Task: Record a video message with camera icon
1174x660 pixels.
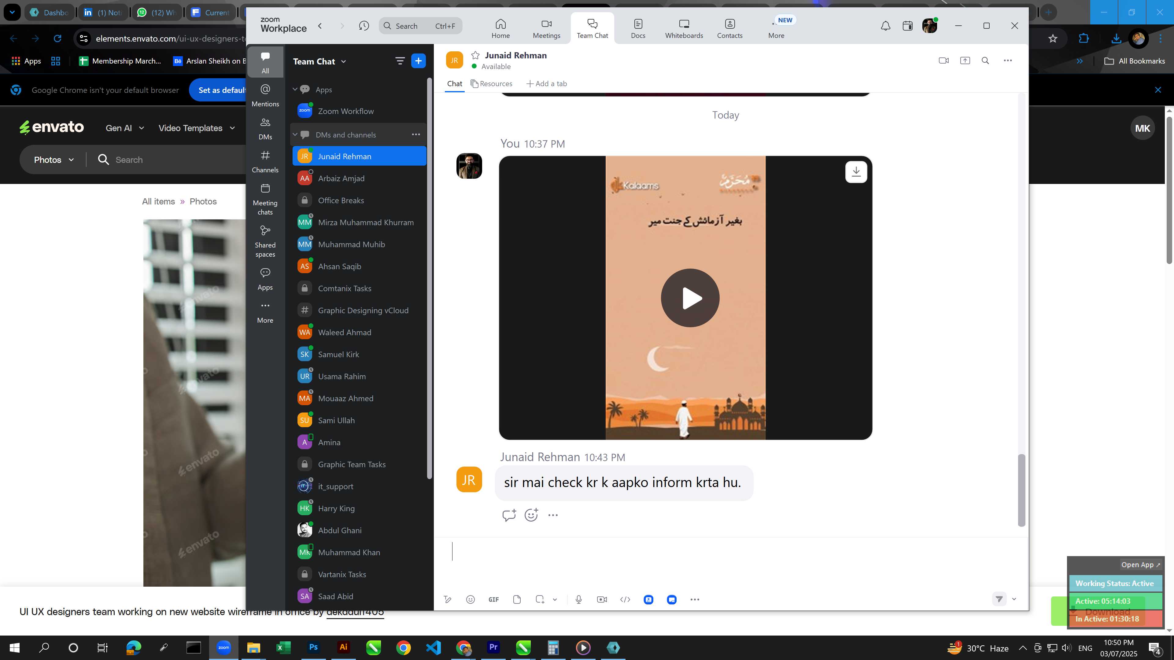Action: [x=602, y=599]
